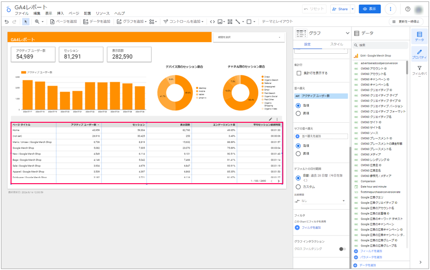This screenshot has width=430, height=270.
Task: Click the 検索 field search box
Action: [x=381, y=45]
